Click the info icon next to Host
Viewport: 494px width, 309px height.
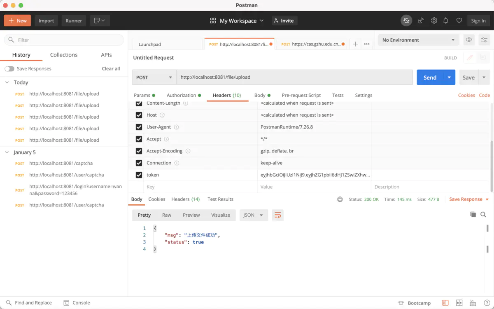162,115
